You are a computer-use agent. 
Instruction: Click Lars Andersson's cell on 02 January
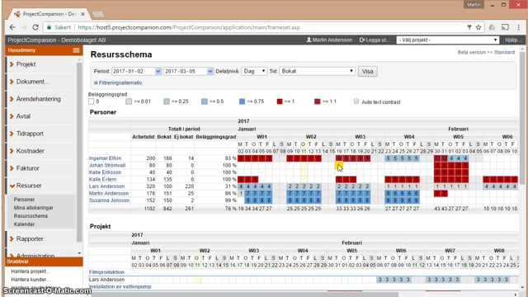[x=241, y=186]
